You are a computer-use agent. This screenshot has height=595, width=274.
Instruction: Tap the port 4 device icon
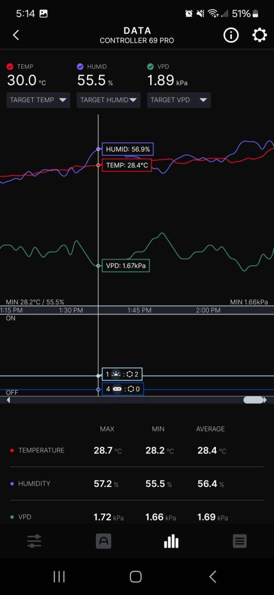point(117,389)
